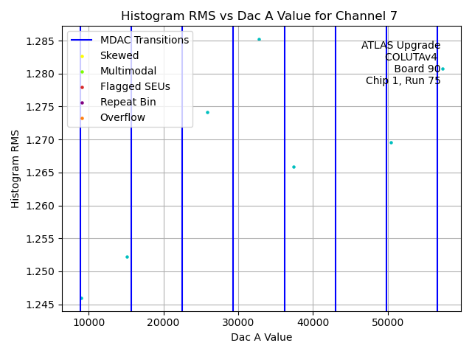Click the 30000 x-axis tick label

point(238,322)
